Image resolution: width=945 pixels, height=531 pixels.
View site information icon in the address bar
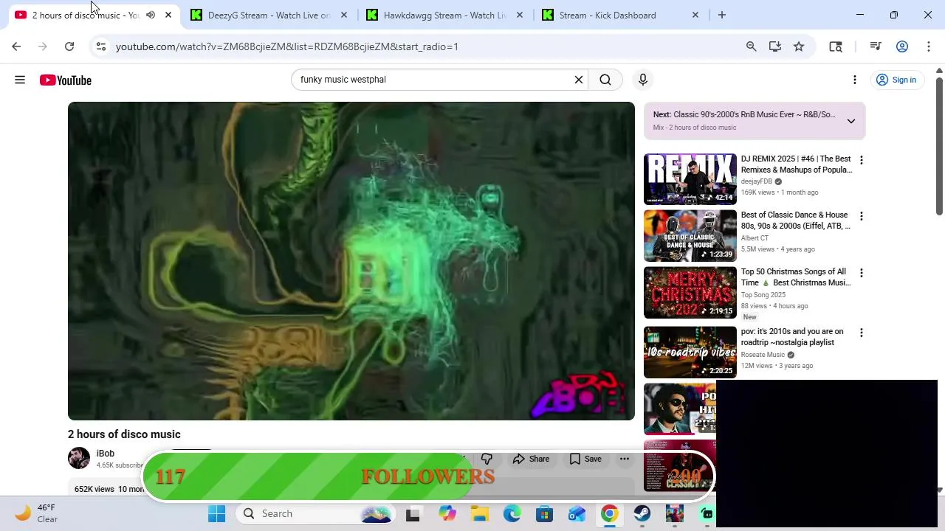tap(101, 46)
